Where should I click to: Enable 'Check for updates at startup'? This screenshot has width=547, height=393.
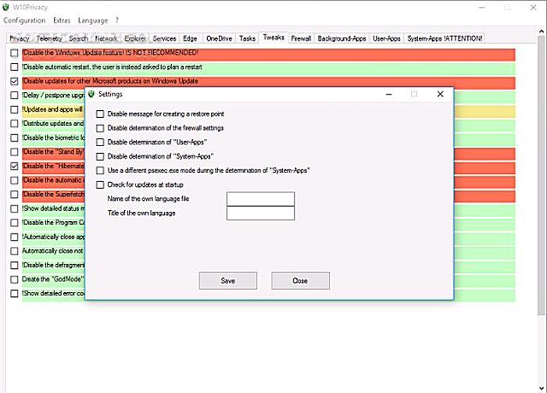click(x=100, y=185)
